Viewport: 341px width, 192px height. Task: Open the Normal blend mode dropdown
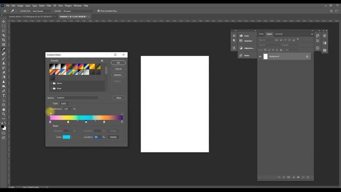point(269,45)
